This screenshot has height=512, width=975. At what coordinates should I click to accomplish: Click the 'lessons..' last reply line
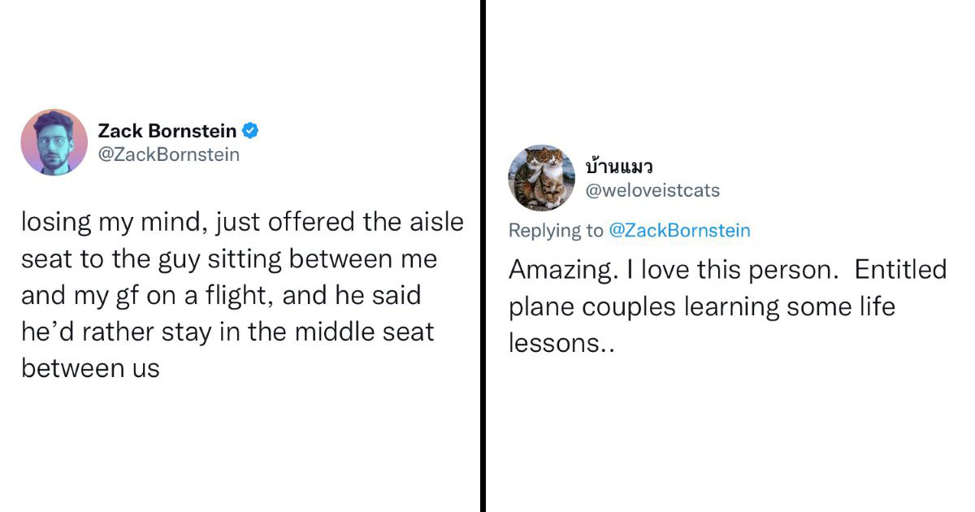tap(561, 343)
